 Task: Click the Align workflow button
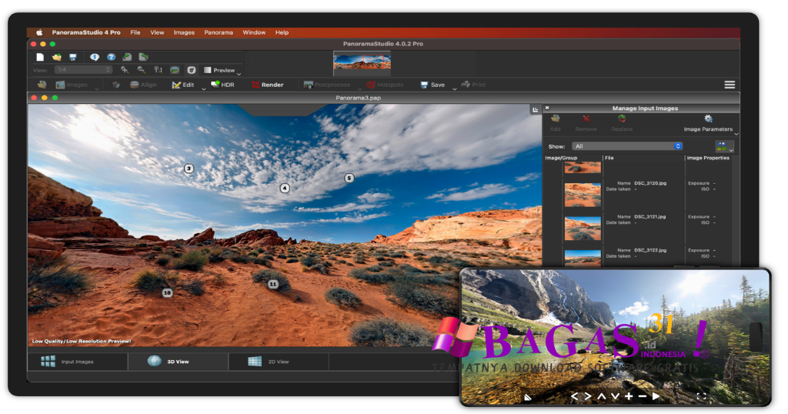pos(143,85)
